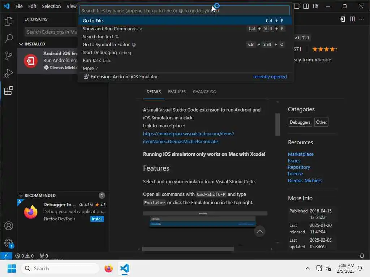Open Customize Layout icon in title bar
The height and width of the screenshot is (277, 370).
(x=316, y=6)
